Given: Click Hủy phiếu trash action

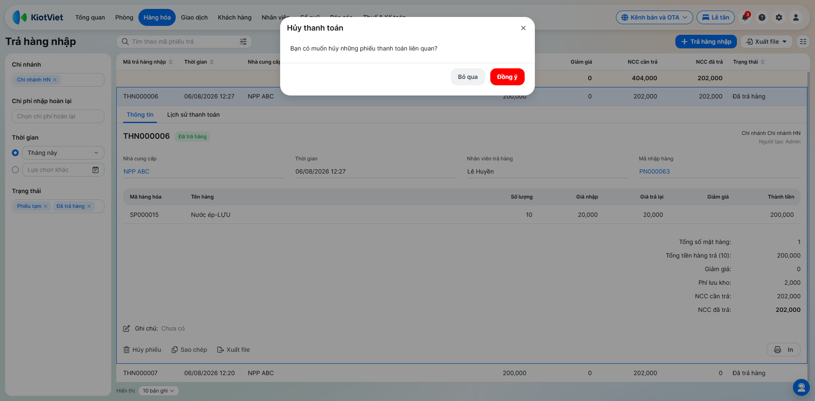Looking at the screenshot, I should point(142,350).
